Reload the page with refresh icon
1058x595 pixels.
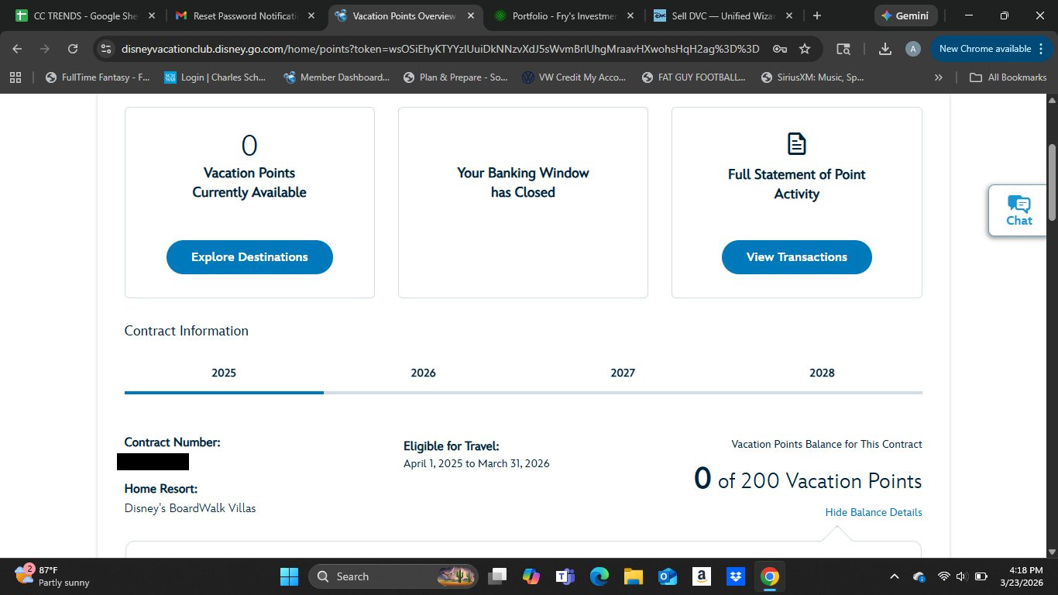73,49
